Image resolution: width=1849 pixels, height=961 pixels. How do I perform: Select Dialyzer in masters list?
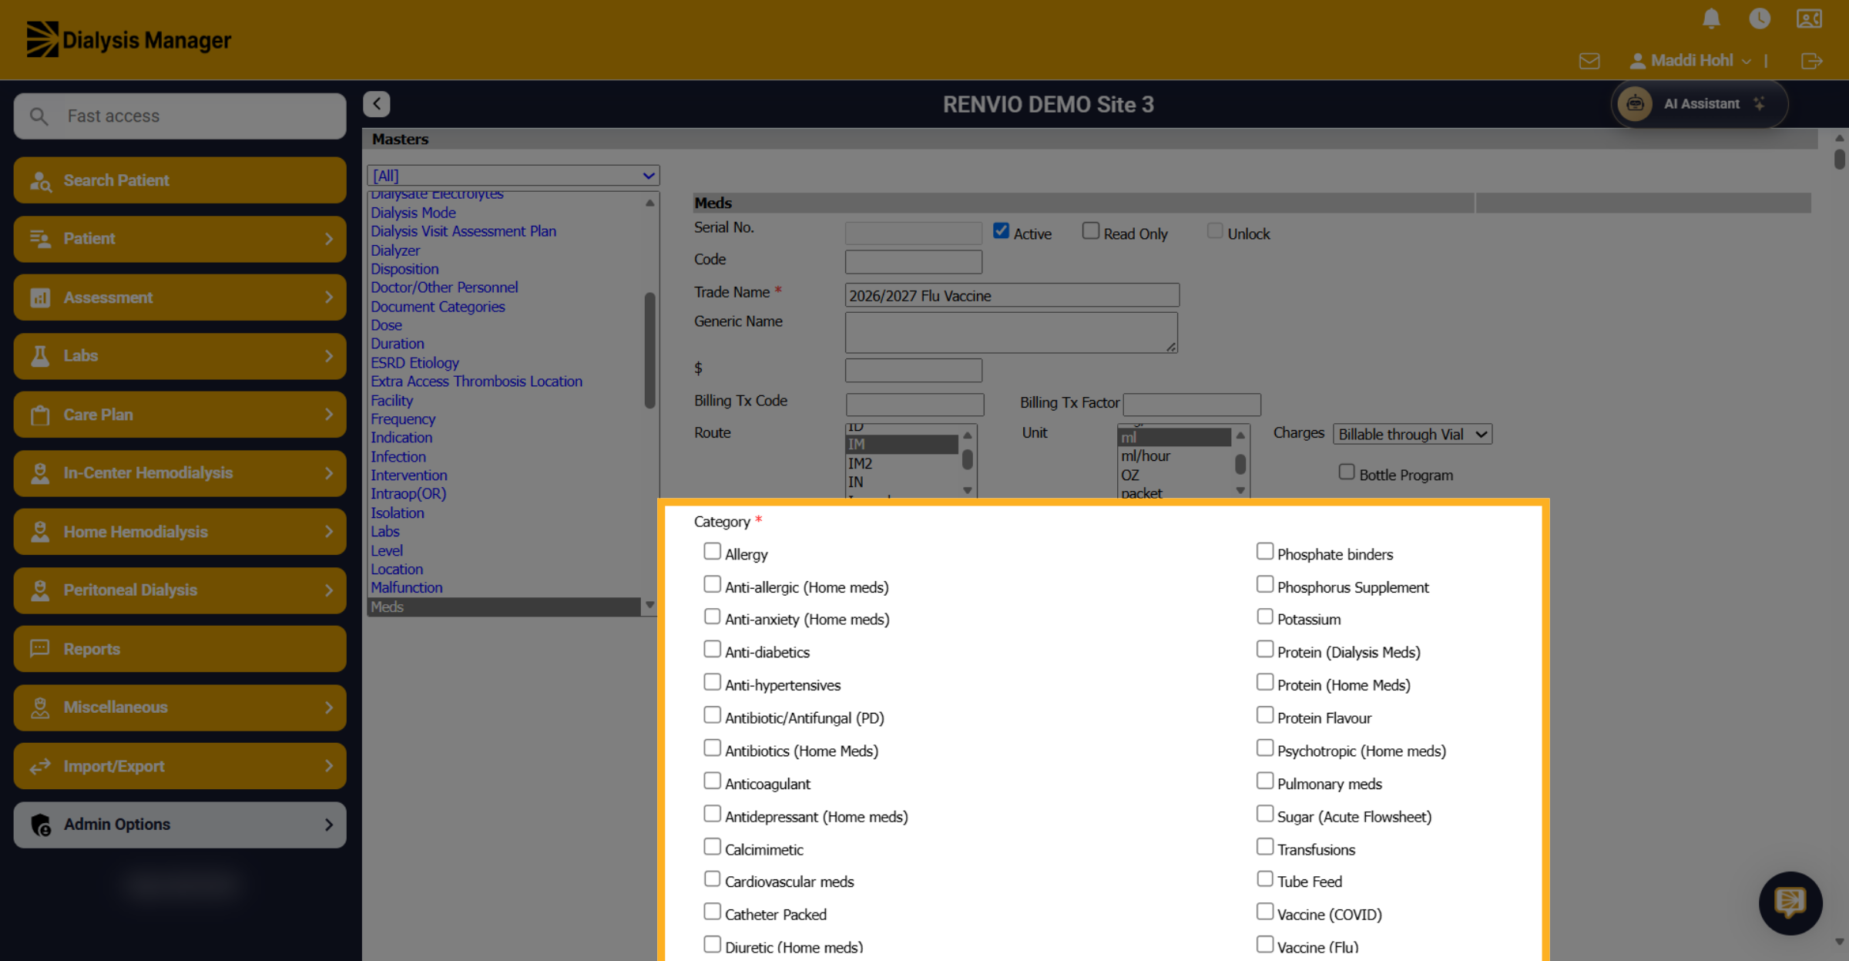pos(395,250)
